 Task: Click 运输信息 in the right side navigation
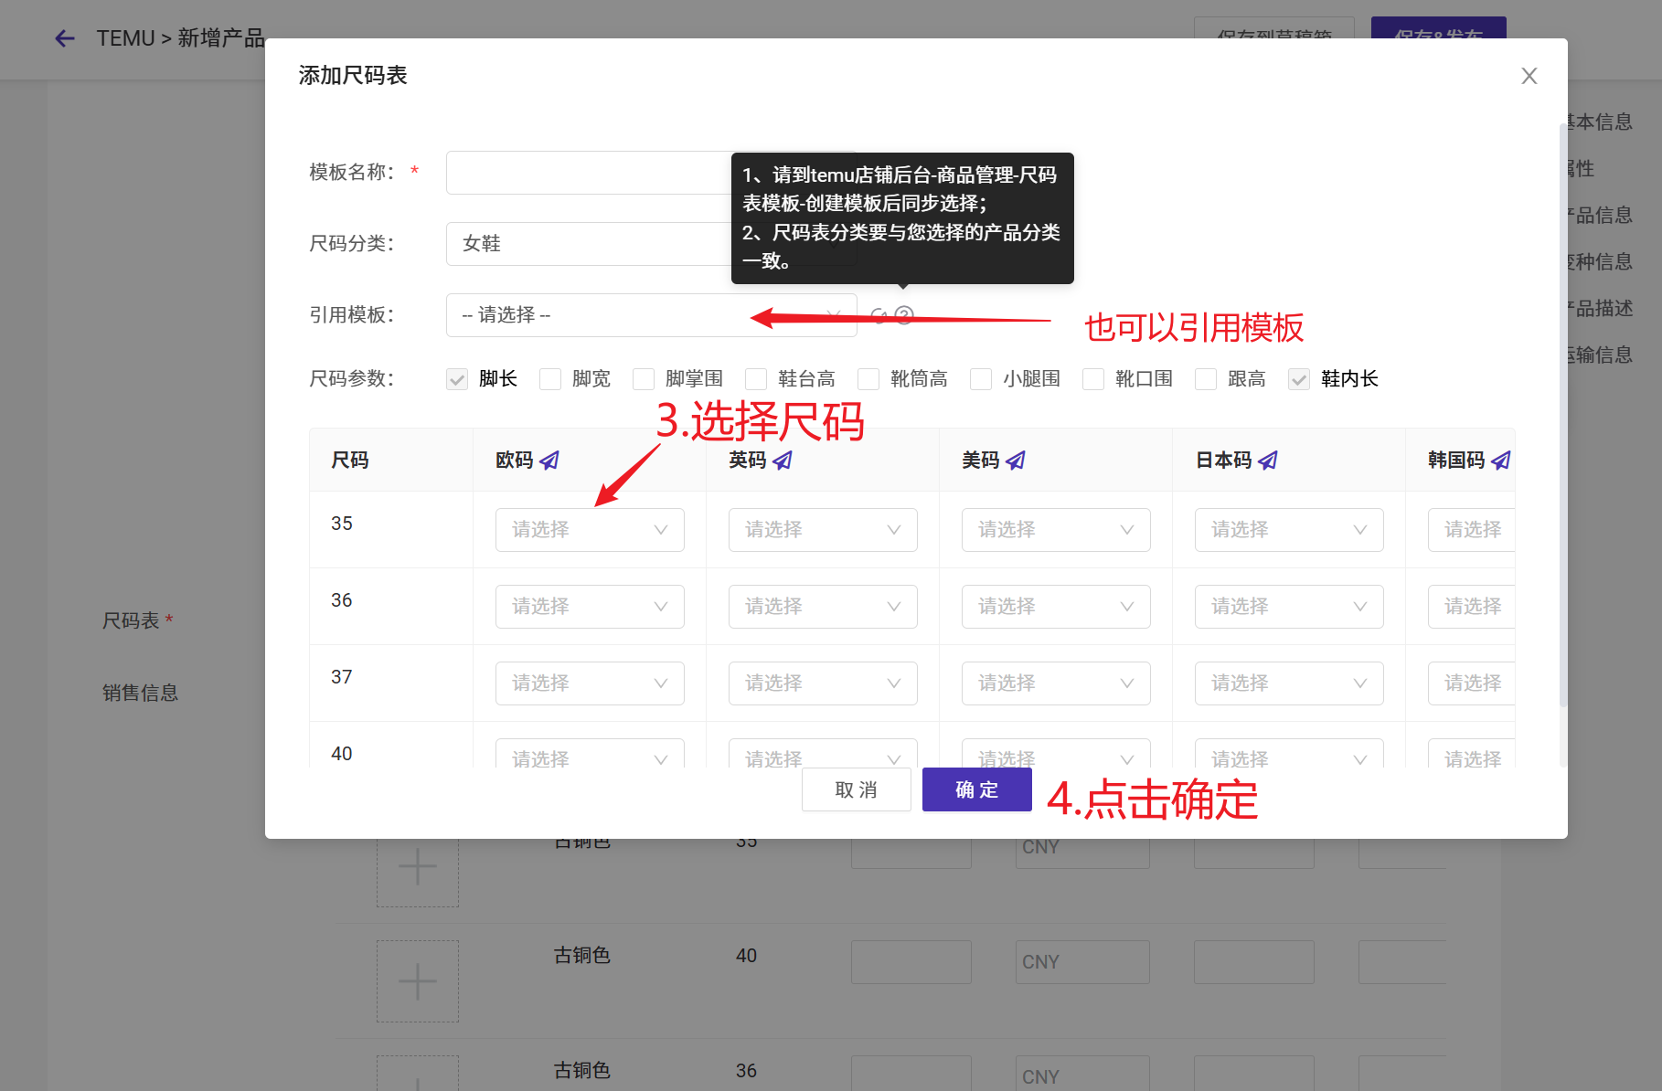click(x=1601, y=355)
